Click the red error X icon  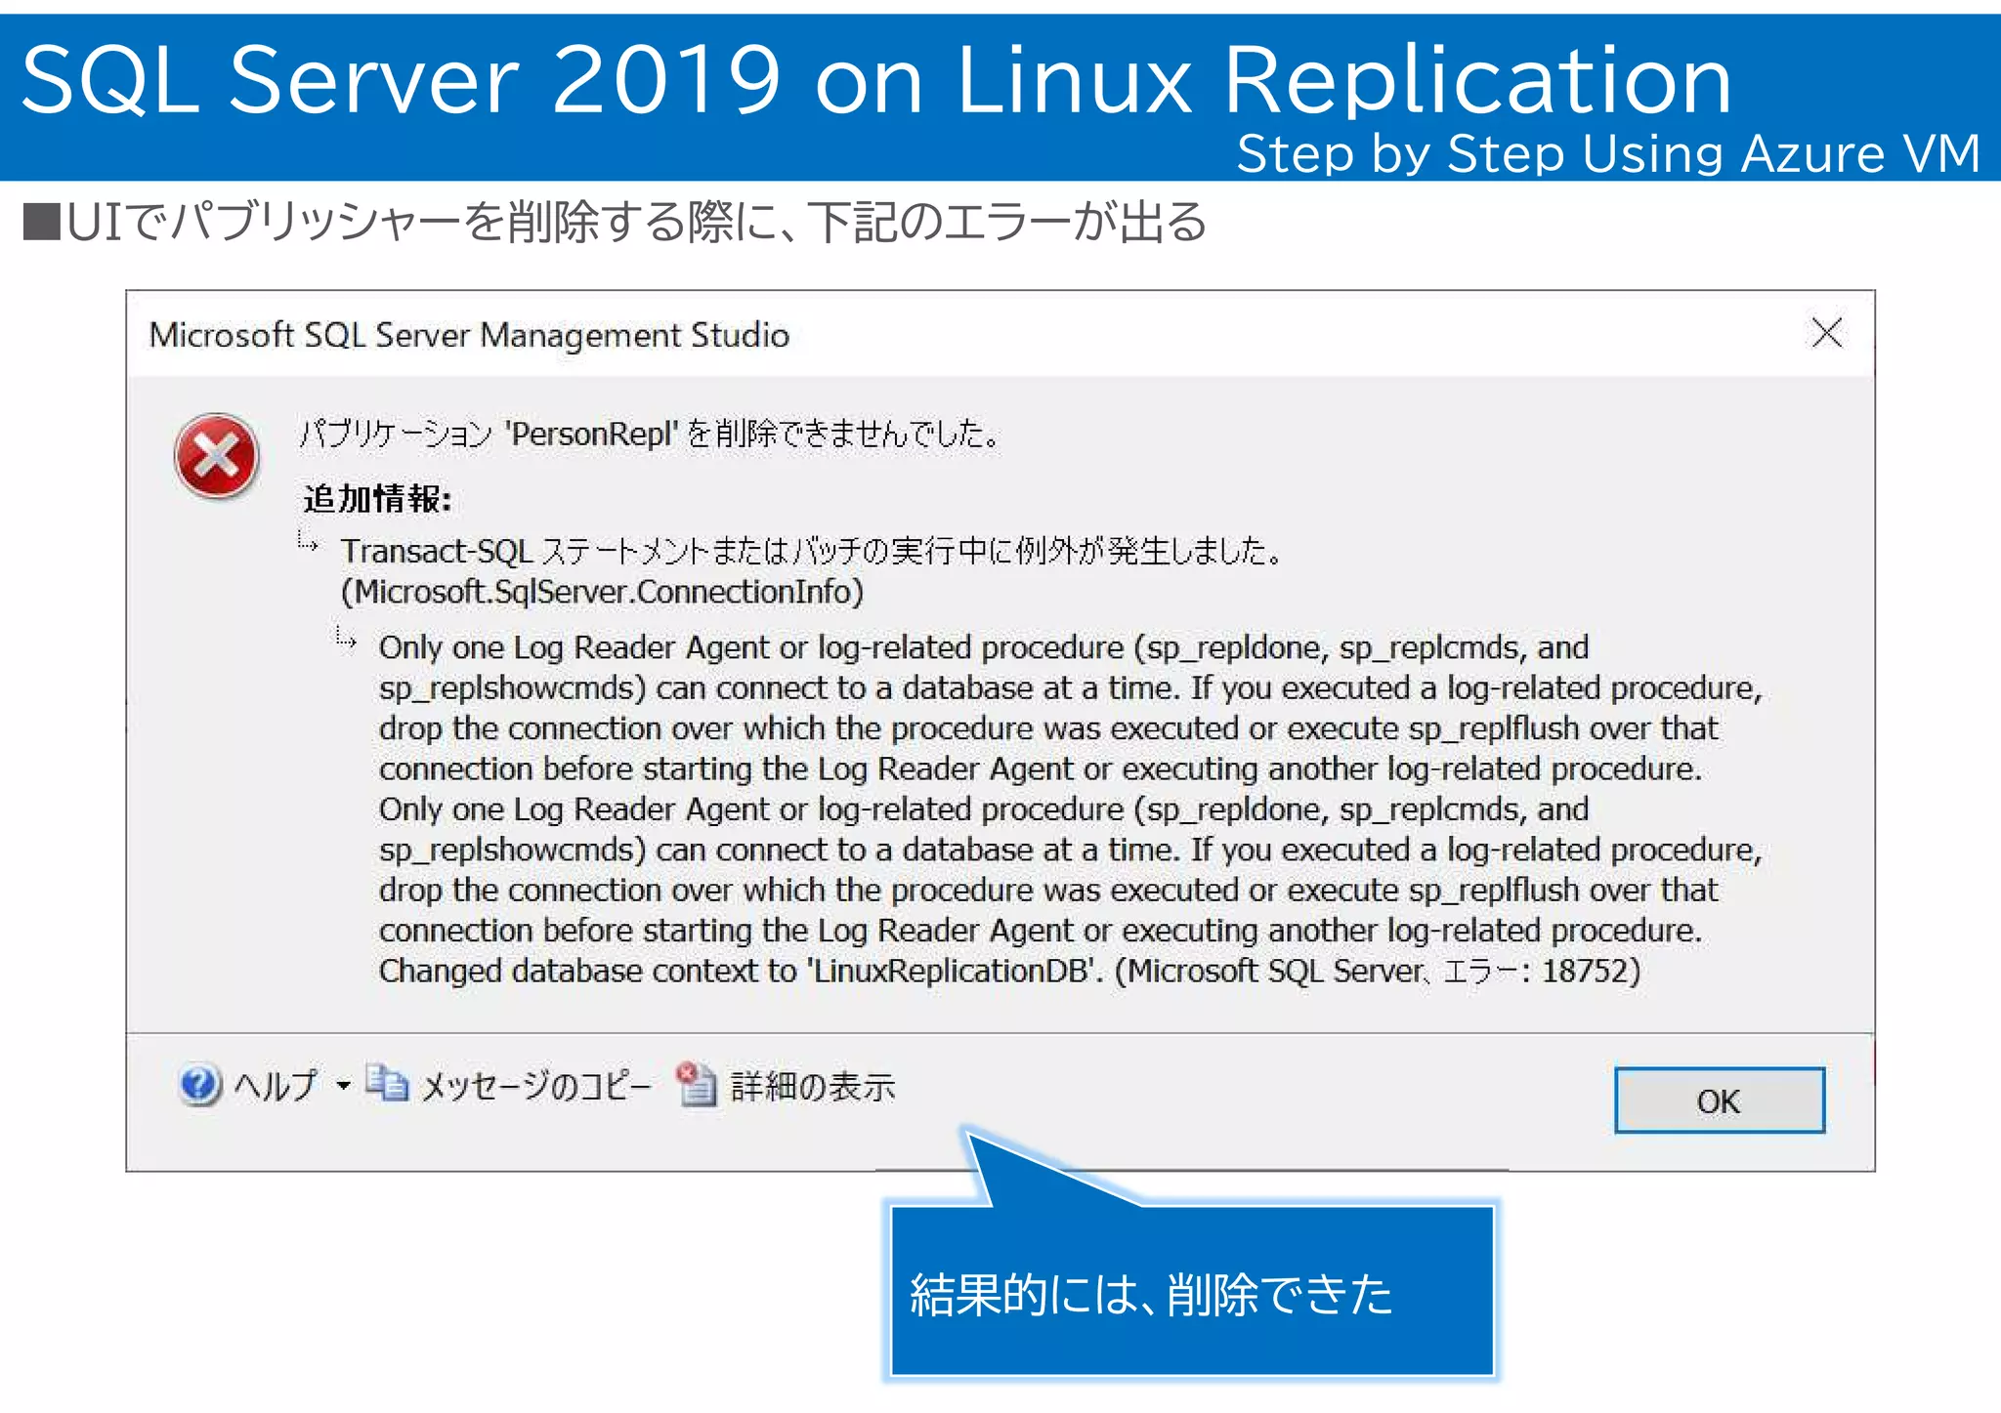tap(217, 456)
